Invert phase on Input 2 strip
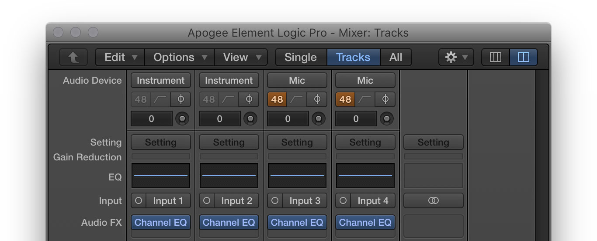Viewport: 597px width, 241px height. pos(249,99)
